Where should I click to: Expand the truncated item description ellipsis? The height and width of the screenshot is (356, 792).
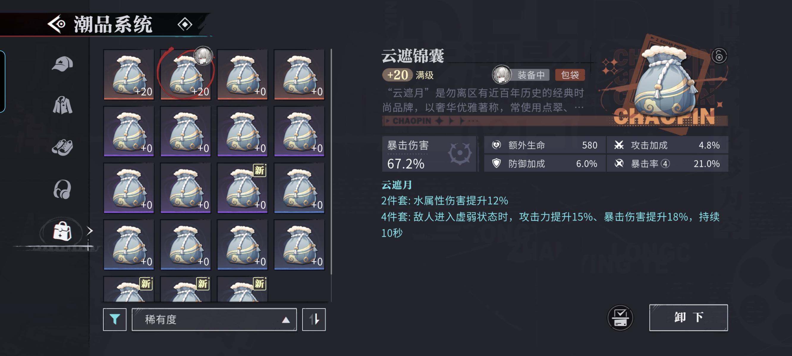point(579,108)
